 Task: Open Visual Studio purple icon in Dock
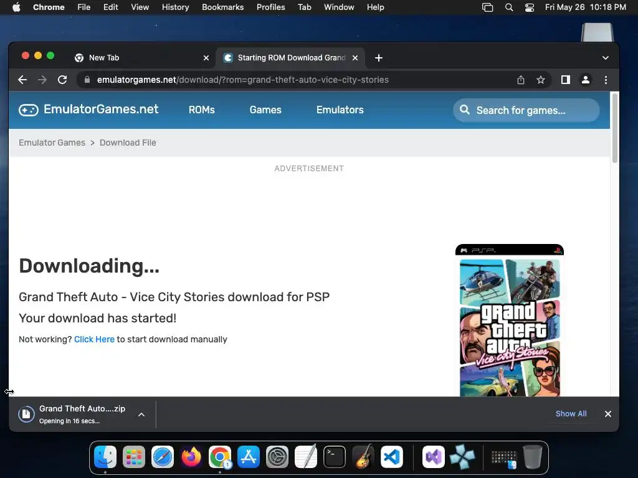point(434,457)
